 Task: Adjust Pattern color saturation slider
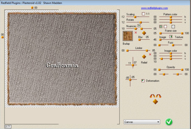coord(171,19)
